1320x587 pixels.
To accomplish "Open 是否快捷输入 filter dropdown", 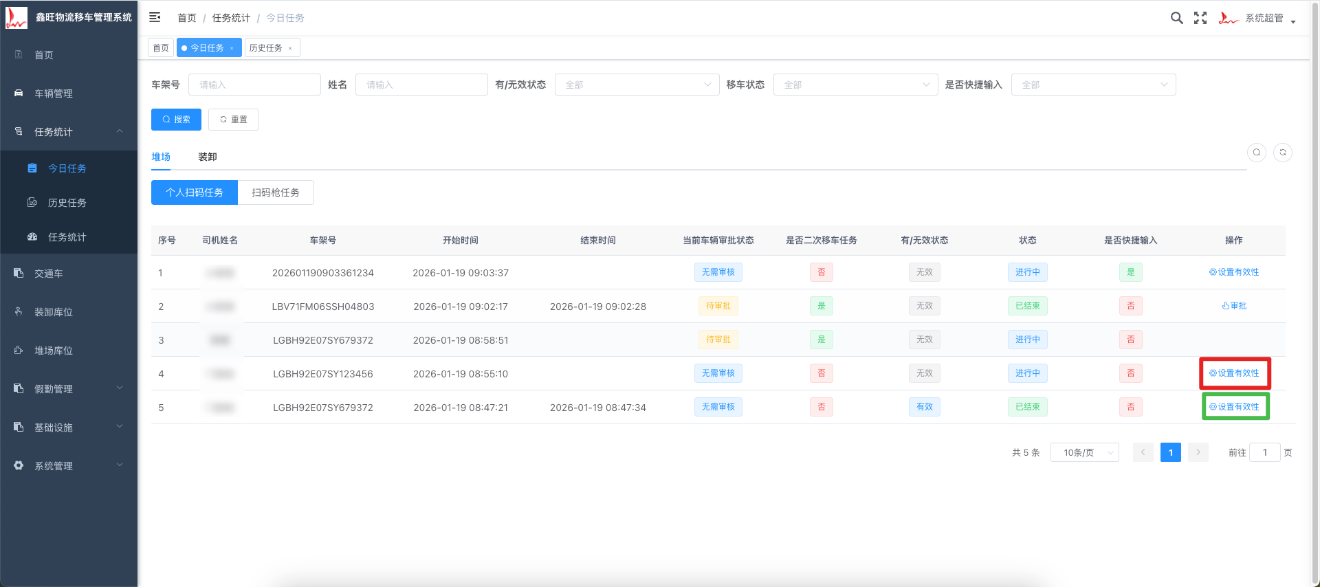I will click(x=1093, y=85).
